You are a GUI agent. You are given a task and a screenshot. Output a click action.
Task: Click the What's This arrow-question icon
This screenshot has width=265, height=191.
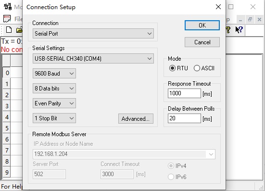click(x=239, y=30)
